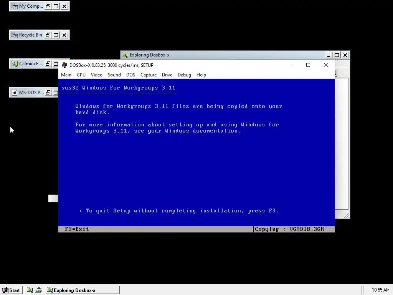Maximize the Exploring Dosbox-x window
The image size is (393, 295).
(337, 55)
